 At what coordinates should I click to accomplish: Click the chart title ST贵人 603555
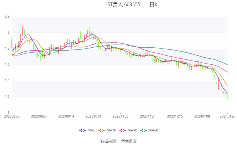(124, 4)
